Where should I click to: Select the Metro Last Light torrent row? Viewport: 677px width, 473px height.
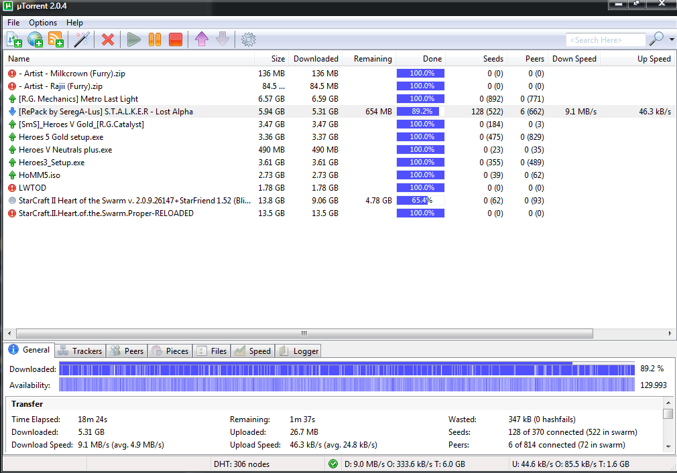click(339, 99)
